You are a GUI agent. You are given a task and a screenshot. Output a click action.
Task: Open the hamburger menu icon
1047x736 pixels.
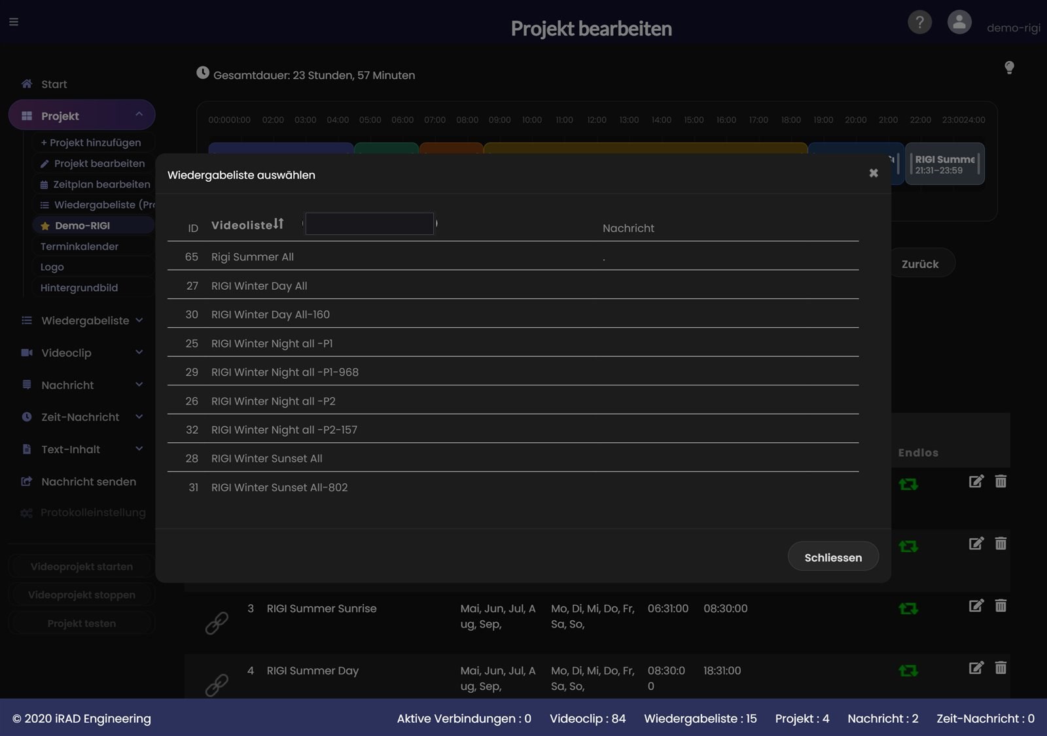pos(14,22)
